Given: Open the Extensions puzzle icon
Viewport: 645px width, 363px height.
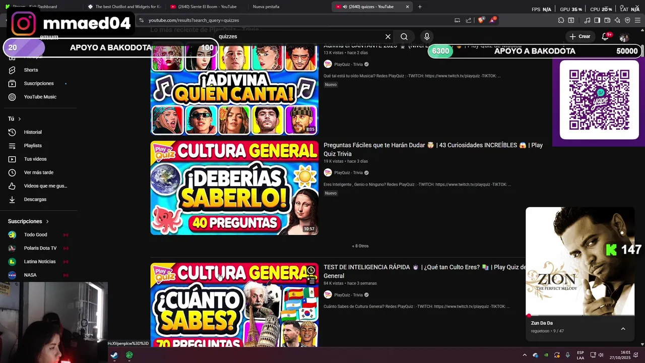Looking at the screenshot, I should (561, 20).
